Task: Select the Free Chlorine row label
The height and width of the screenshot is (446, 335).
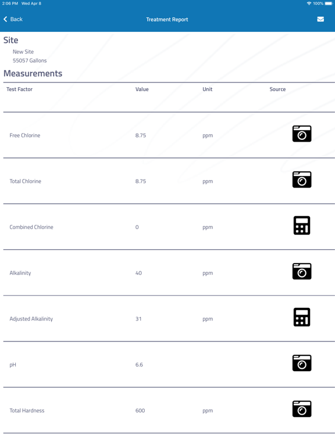Action: [x=25, y=135]
